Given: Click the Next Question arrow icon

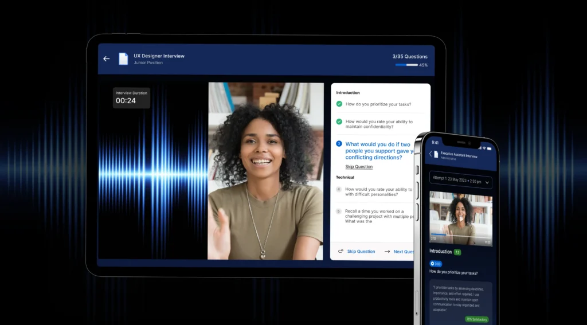Looking at the screenshot, I should [387, 252].
